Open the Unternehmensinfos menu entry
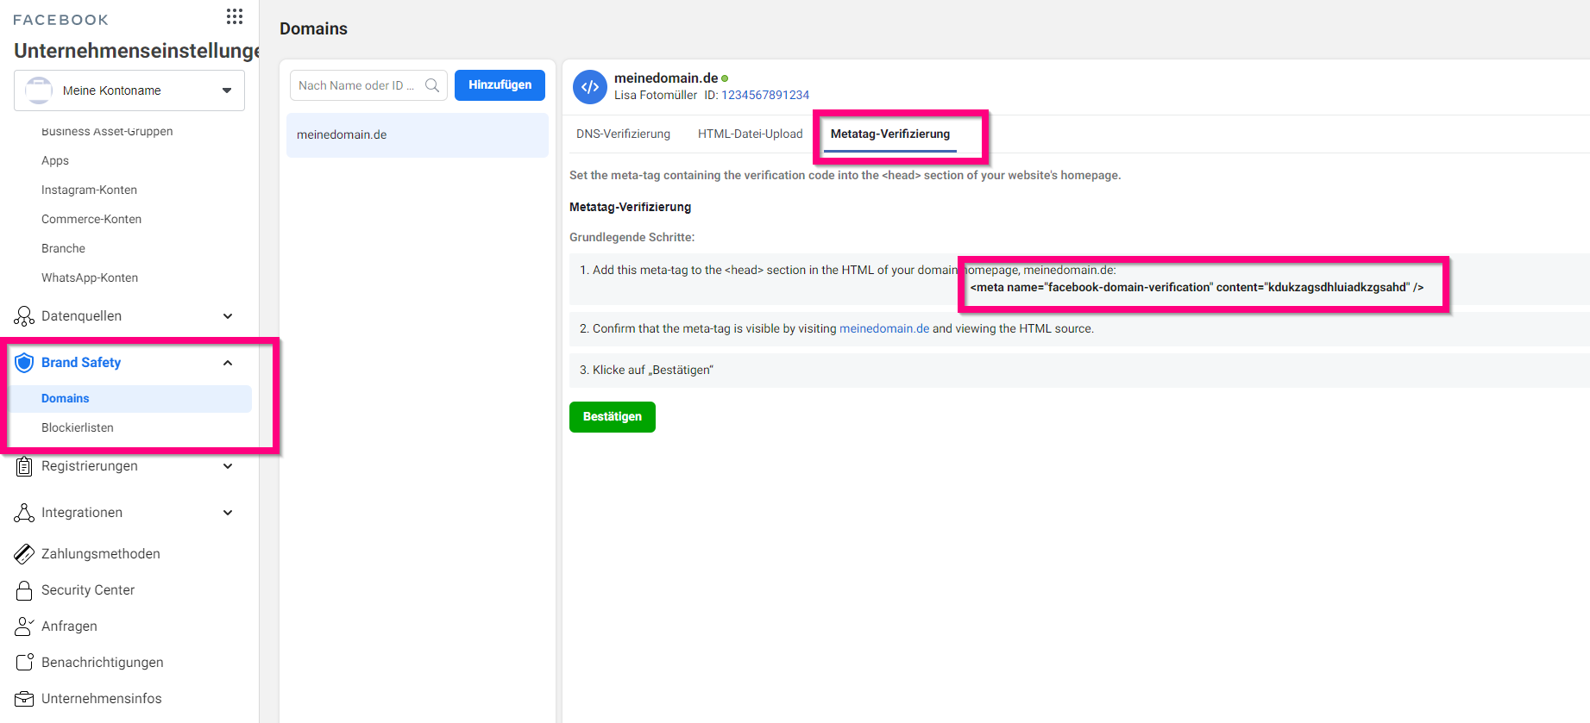 click(102, 699)
